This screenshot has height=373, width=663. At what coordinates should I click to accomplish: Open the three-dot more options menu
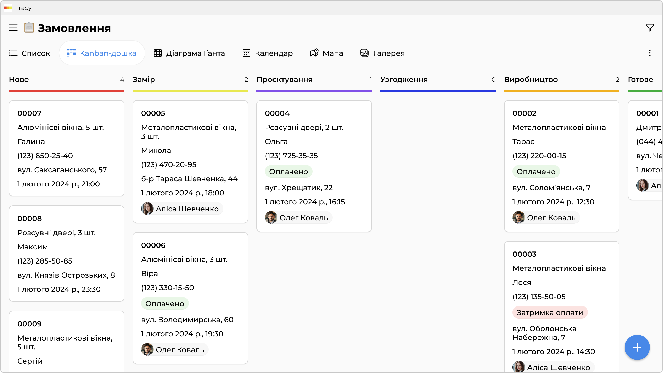pyautogui.click(x=650, y=53)
